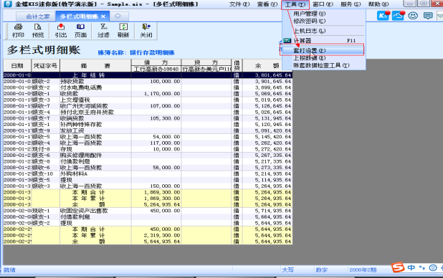Click the 关闭 close toolbar icon

146,31
